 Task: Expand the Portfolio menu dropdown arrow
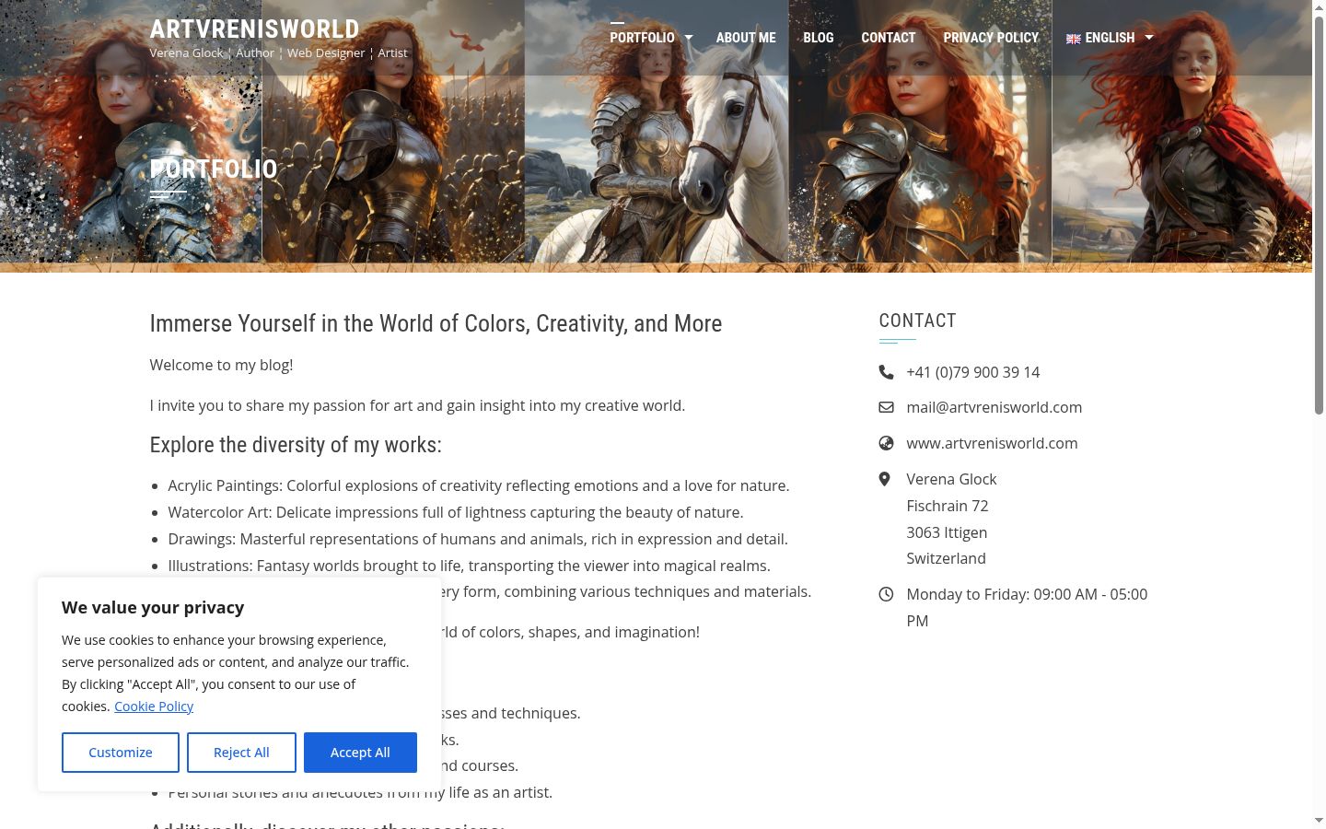pyautogui.click(x=688, y=38)
